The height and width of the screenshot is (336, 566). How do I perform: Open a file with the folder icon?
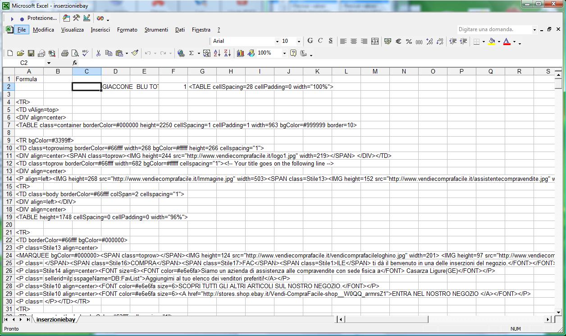[20, 53]
